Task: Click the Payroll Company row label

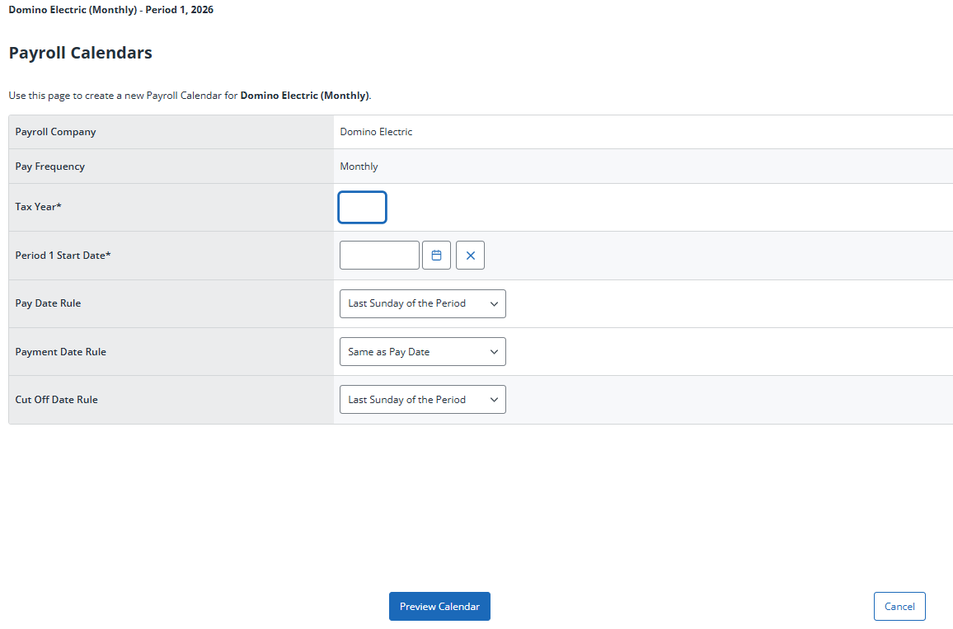Action: 55,132
